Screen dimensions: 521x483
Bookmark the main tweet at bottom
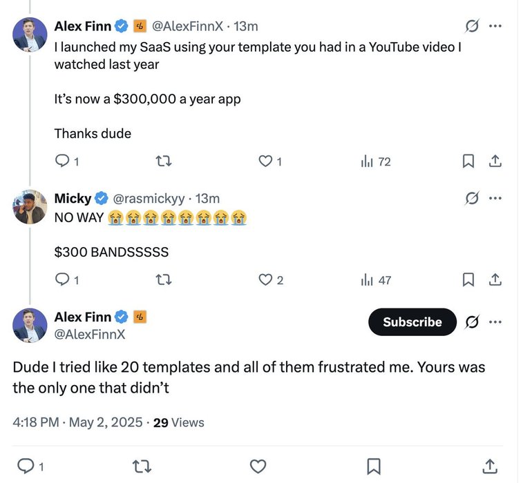coord(373,466)
